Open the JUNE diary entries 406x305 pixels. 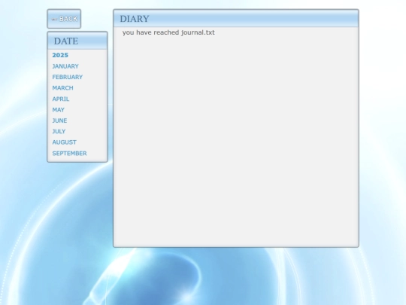(x=59, y=120)
